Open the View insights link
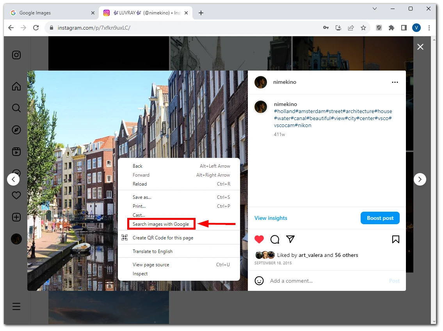The width and height of the screenshot is (443, 331). coord(270,218)
